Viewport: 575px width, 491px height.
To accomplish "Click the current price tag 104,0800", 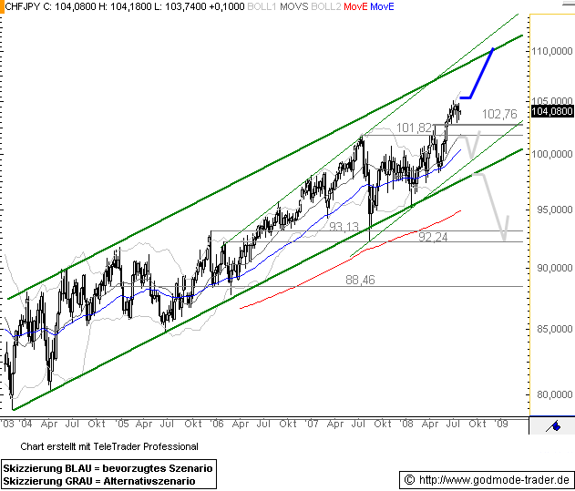I will (552, 111).
